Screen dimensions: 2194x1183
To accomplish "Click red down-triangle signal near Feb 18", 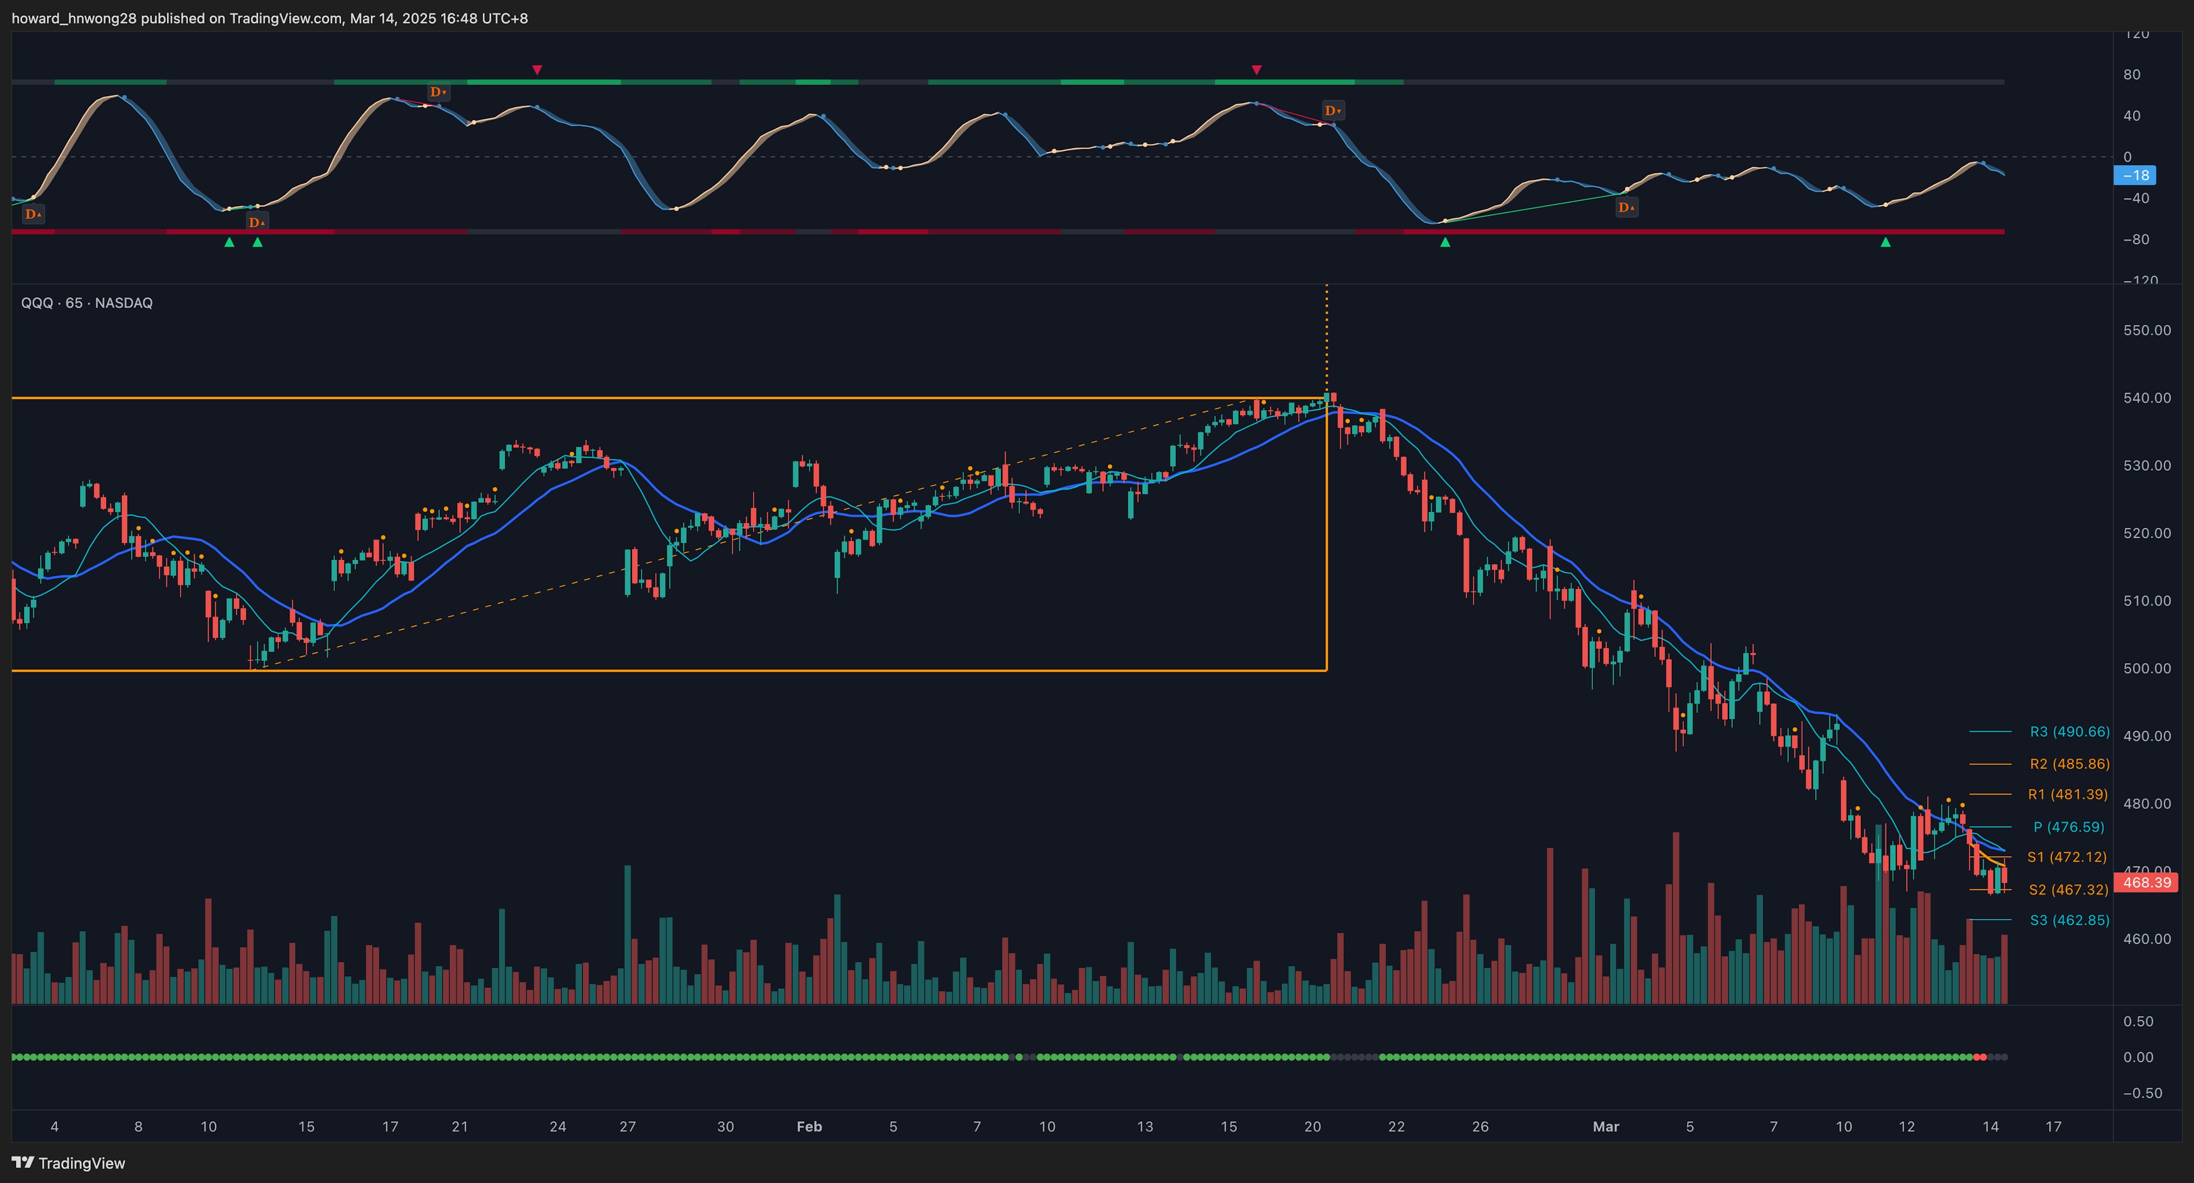I will pyautogui.click(x=1256, y=70).
